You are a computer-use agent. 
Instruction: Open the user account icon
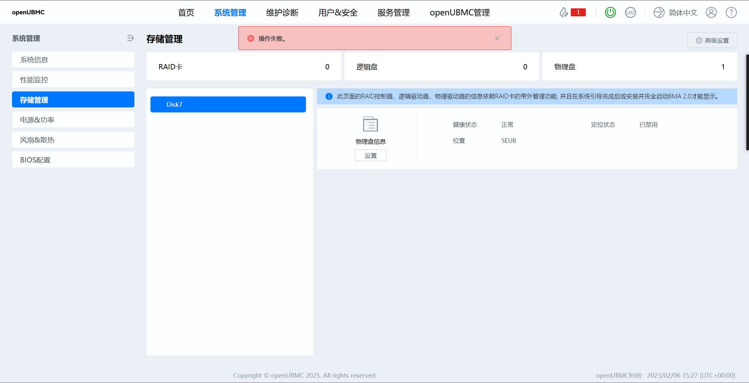click(x=711, y=13)
